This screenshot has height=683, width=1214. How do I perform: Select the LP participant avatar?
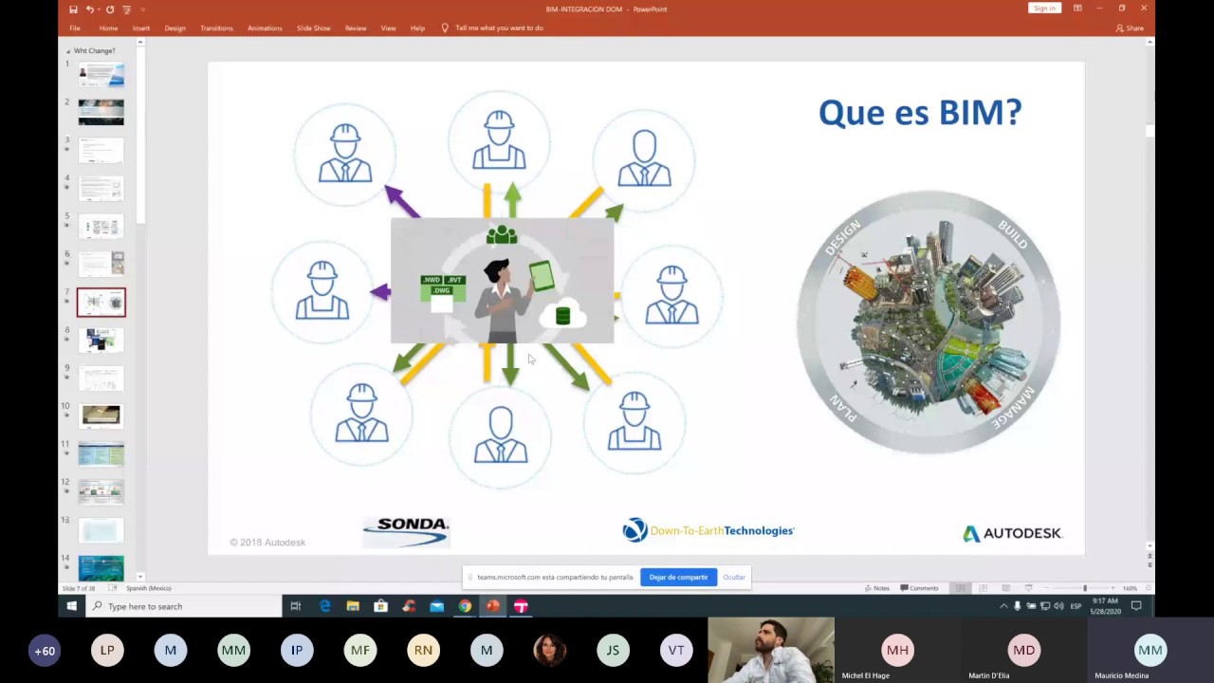click(107, 651)
